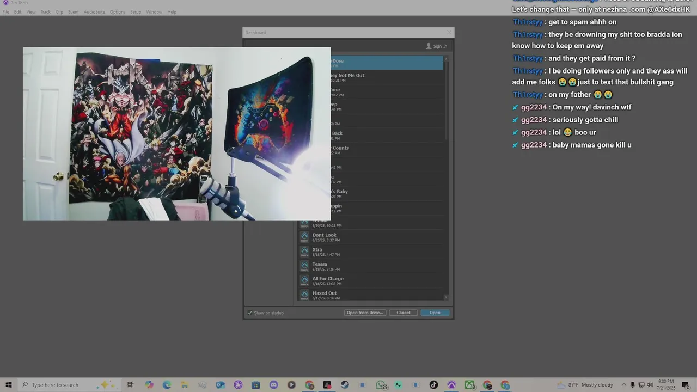This screenshot has width=697, height=392.
Task: Open the Event menu
Action: pos(74,12)
